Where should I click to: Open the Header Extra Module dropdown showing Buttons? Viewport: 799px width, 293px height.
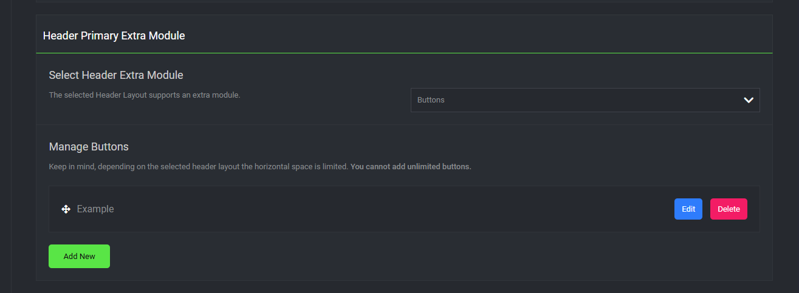(x=585, y=100)
